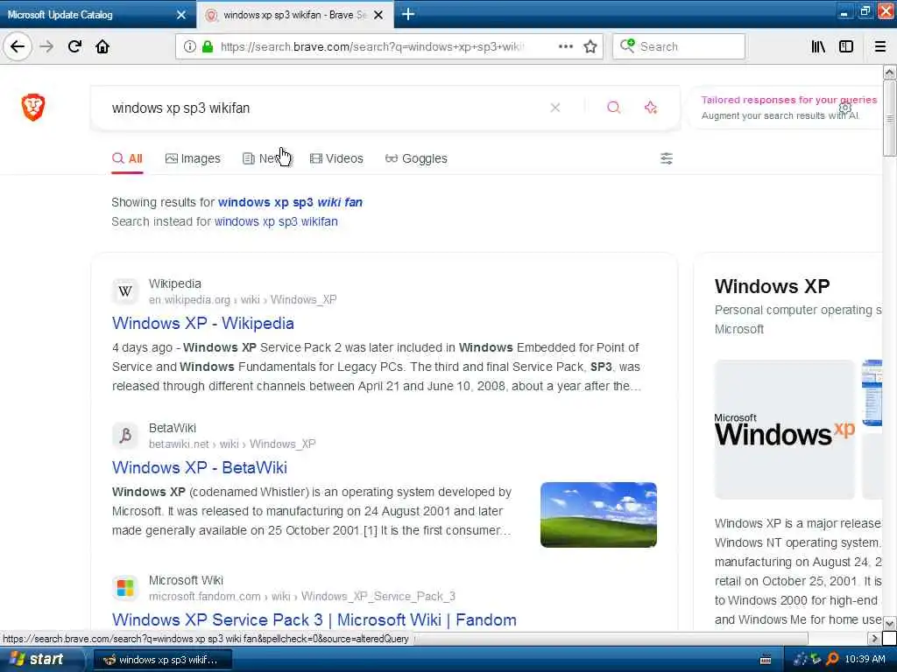Follow corrected query 'windows xp sp3 wiki fan'
Image resolution: width=897 pixels, height=672 pixels.
click(x=290, y=202)
